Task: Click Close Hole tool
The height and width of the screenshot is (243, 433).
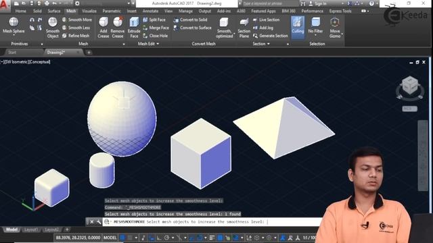Action: (x=155, y=36)
